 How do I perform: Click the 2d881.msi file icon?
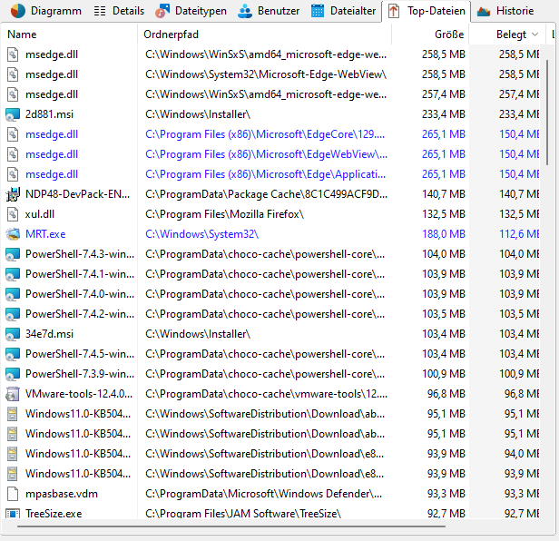[13, 114]
